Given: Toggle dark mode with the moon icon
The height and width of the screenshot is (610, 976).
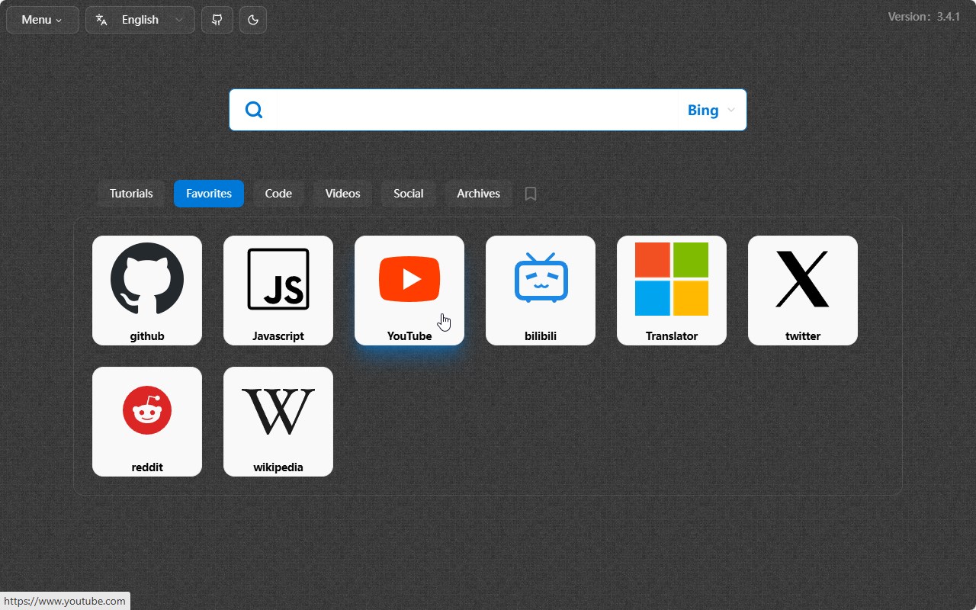Looking at the screenshot, I should (252, 19).
